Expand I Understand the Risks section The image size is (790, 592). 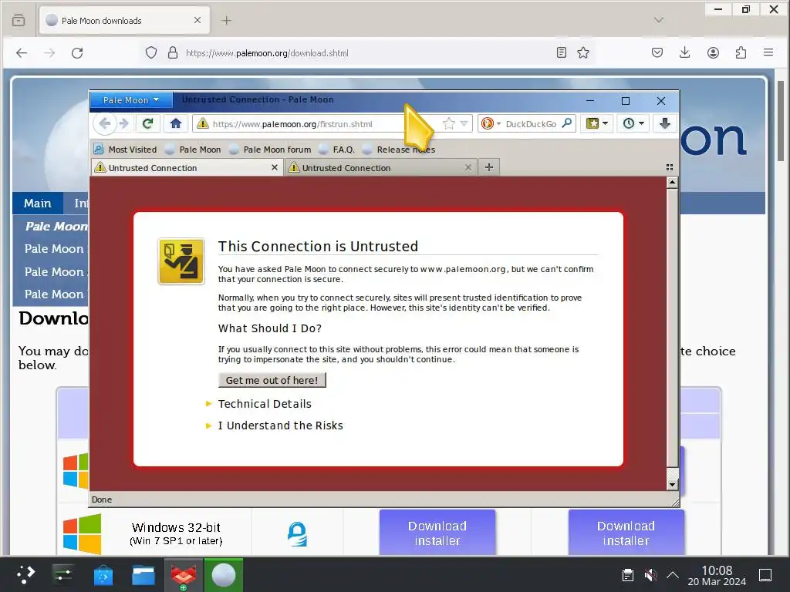pyautogui.click(x=280, y=425)
